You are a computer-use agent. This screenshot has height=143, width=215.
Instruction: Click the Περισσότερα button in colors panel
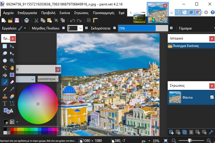click(48, 79)
